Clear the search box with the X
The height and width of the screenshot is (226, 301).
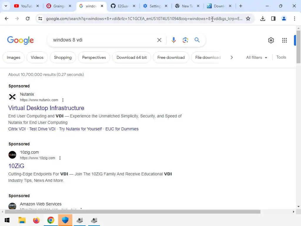[159, 40]
